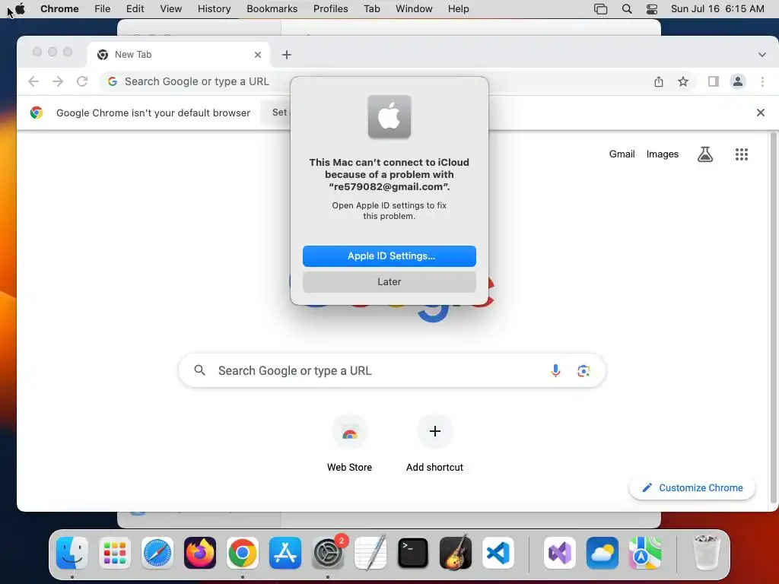Open the Web Store shortcut
Screen dimensions: 779x584
coord(349,443)
